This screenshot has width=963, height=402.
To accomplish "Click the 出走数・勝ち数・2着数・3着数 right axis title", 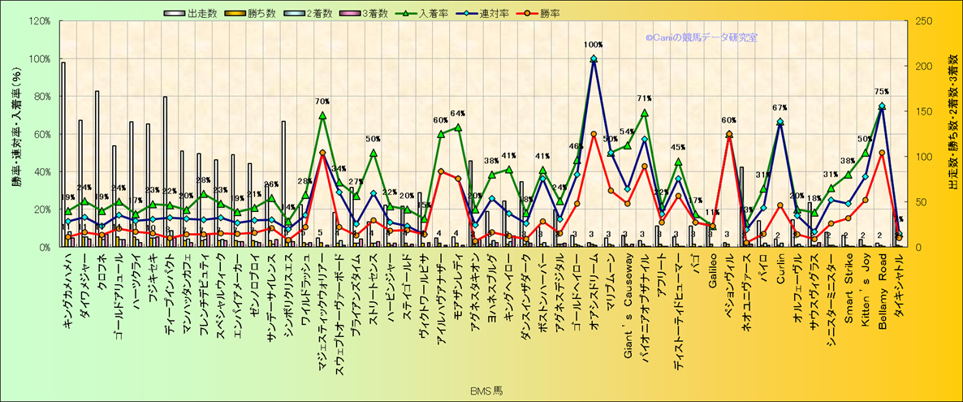I will (x=951, y=134).
